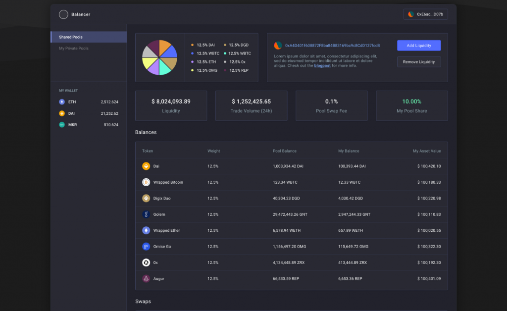Viewport: 507px width, 311px height.
Task: Open the blogpost link
Action: 322,65
